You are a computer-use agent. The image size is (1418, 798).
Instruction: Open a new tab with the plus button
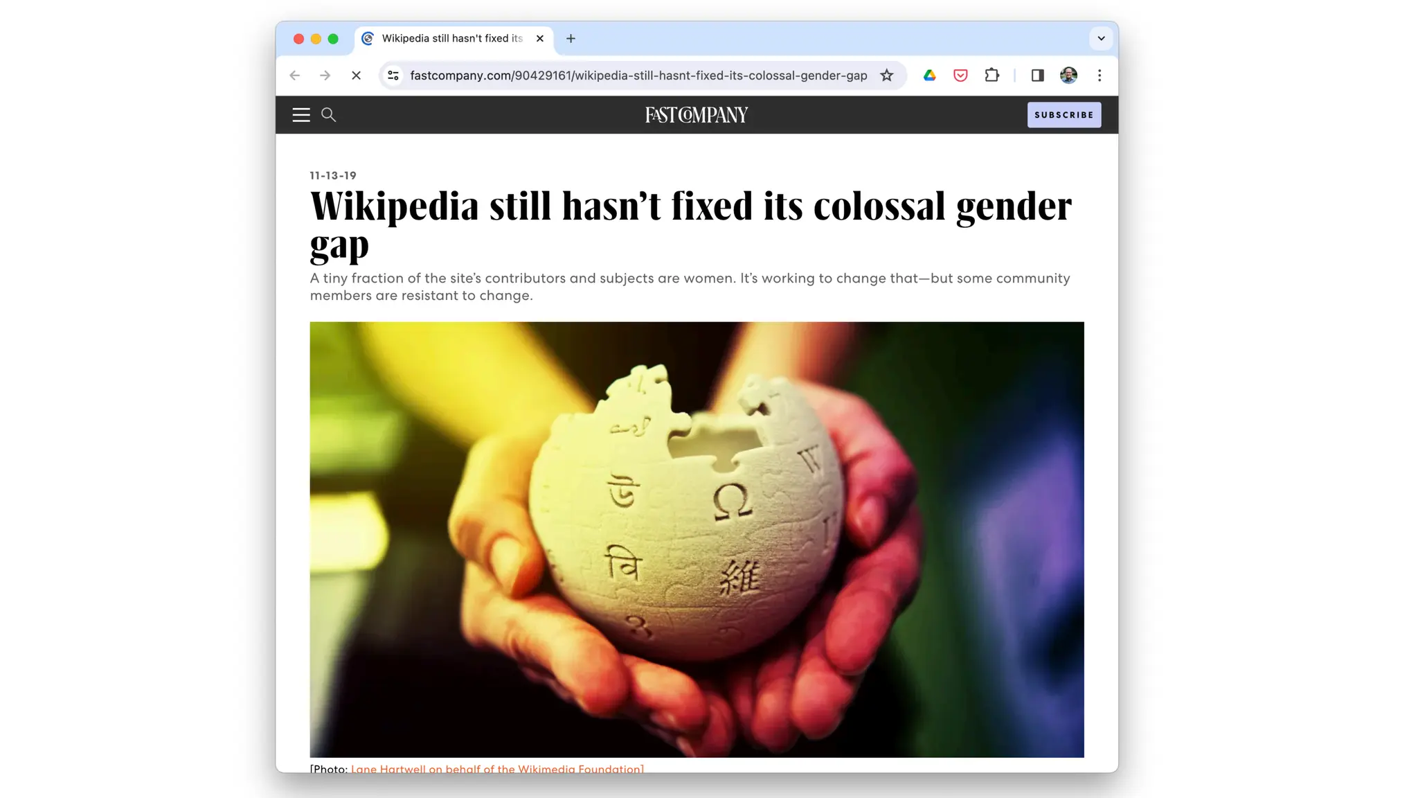tap(571, 39)
